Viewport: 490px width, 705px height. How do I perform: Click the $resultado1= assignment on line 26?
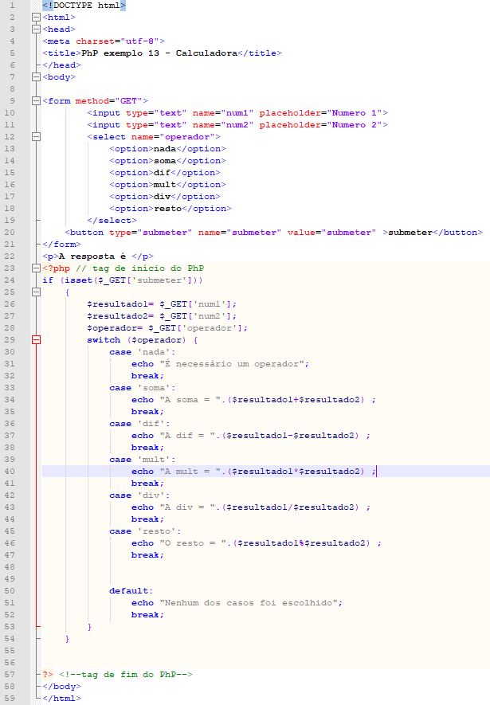[120, 304]
